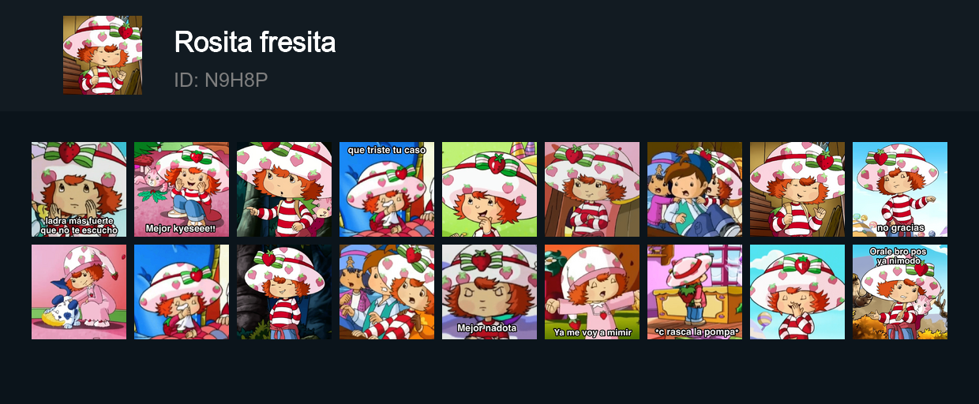The width and height of the screenshot is (979, 404).
Task: Open the green background thinking sticker
Action: 489,189
